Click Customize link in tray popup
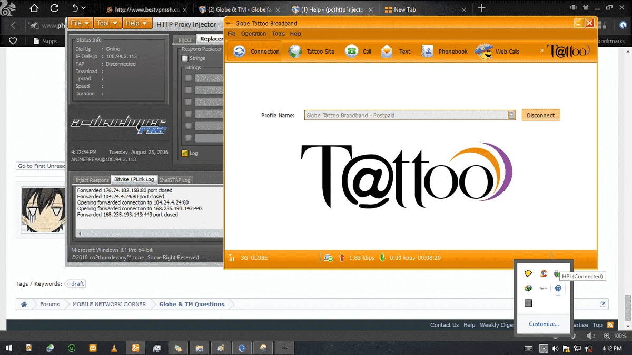Image resolution: width=632 pixels, height=355 pixels. pos(544,324)
